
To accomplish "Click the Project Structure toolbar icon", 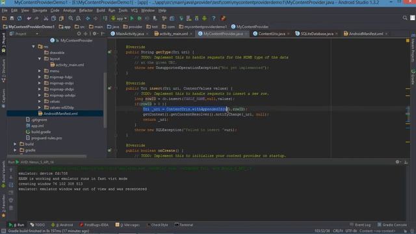I will 172,18.
